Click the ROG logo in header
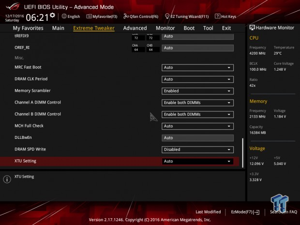Image resolution: width=300 pixels, height=225 pixels. point(13,7)
